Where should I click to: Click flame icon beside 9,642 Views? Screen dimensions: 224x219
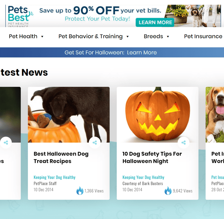pos(168,191)
